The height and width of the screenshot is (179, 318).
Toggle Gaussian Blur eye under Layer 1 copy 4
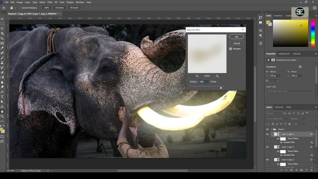point(281,142)
